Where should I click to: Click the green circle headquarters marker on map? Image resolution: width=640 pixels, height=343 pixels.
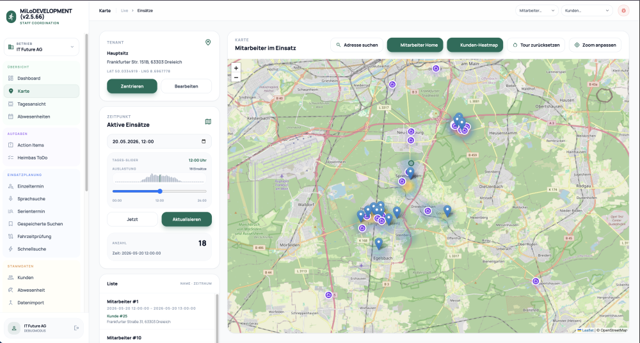pyautogui.click(x=411, y=163)
